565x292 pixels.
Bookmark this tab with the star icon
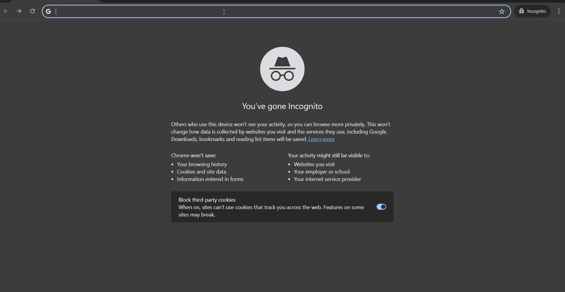pos(502,12)
